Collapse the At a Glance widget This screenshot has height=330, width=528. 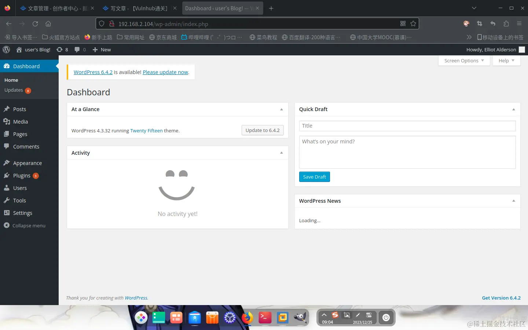[x=282, y=109]
